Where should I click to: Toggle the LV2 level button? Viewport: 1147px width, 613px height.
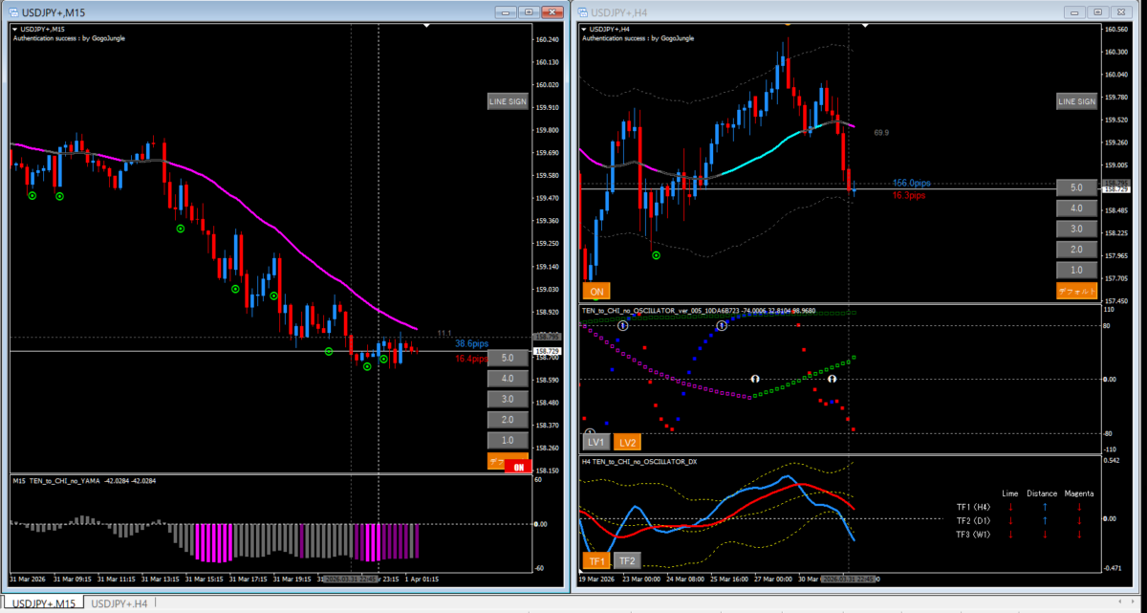[x=627, y=442]
